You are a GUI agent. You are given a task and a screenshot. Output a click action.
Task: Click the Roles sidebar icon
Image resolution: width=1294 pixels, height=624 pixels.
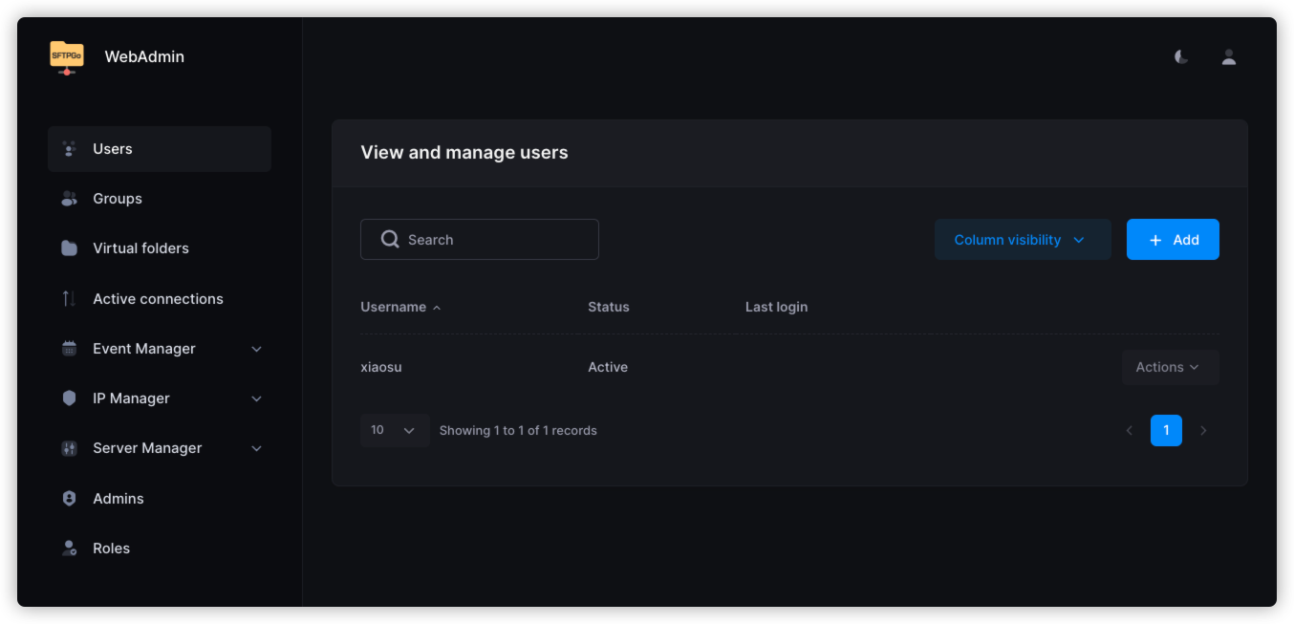69,549
